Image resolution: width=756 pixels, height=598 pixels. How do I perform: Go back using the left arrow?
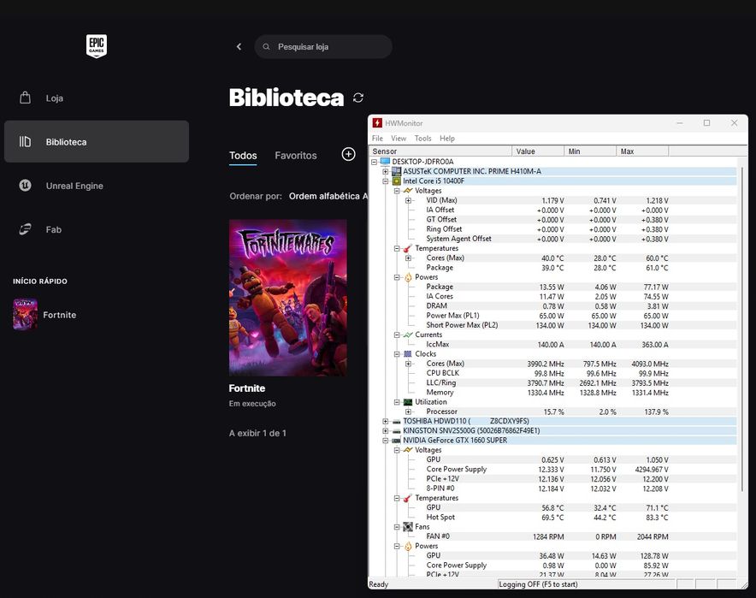pos(239,47)
